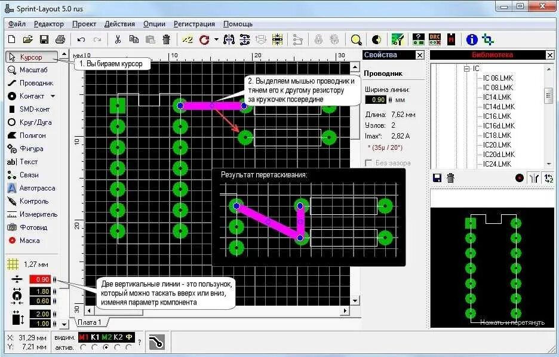Click the snap-to-grid alignment toolbar icon

click(x=277, y=39)
